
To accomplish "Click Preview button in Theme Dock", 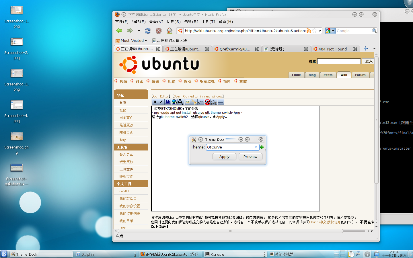I will [x=250, y=157].
